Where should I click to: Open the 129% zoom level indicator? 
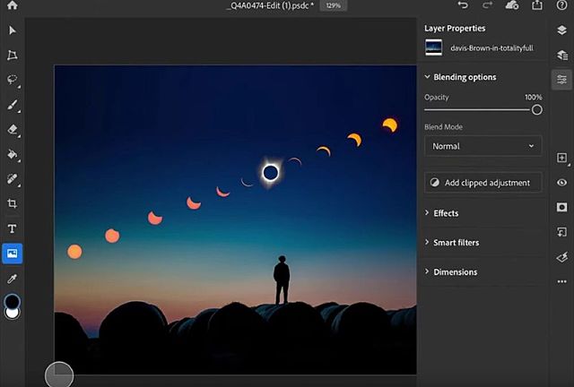tap(333, 5)
